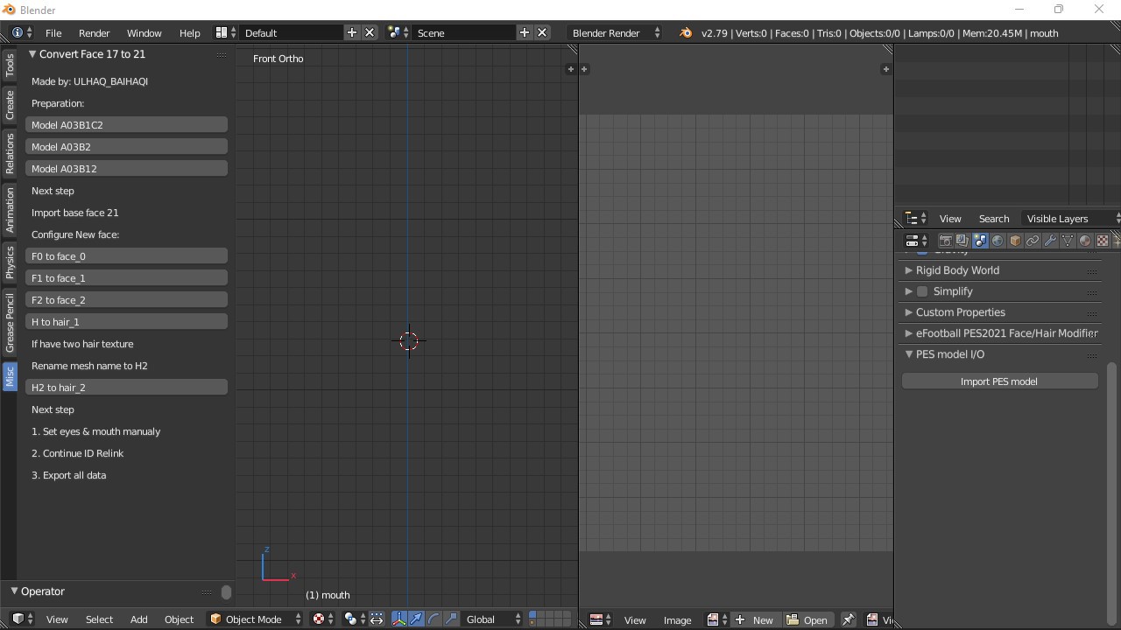Open the Material properties sphere icon

(x=1085, y=241)
